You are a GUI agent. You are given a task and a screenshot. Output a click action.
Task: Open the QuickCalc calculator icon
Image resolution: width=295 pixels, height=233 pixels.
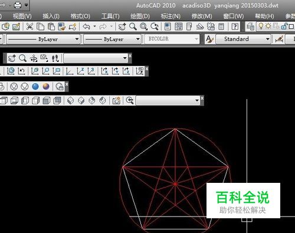pyautogui.click(x=221, y=27)
